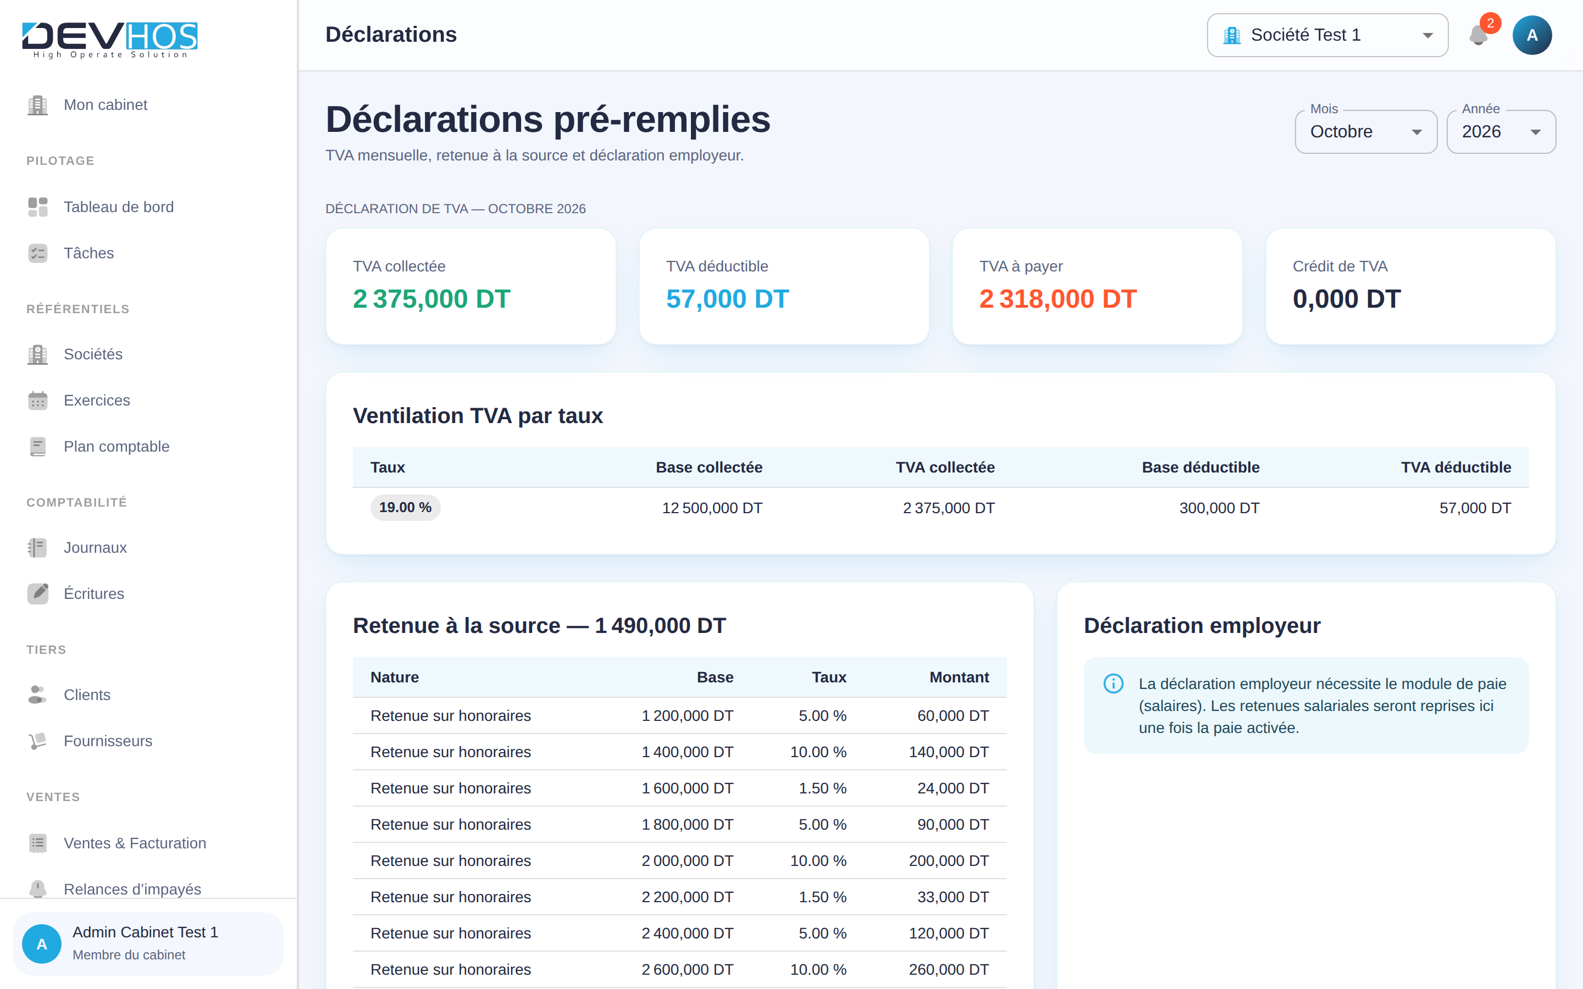Open the Année dropdown showing 2026

[x=1501, y=131]
